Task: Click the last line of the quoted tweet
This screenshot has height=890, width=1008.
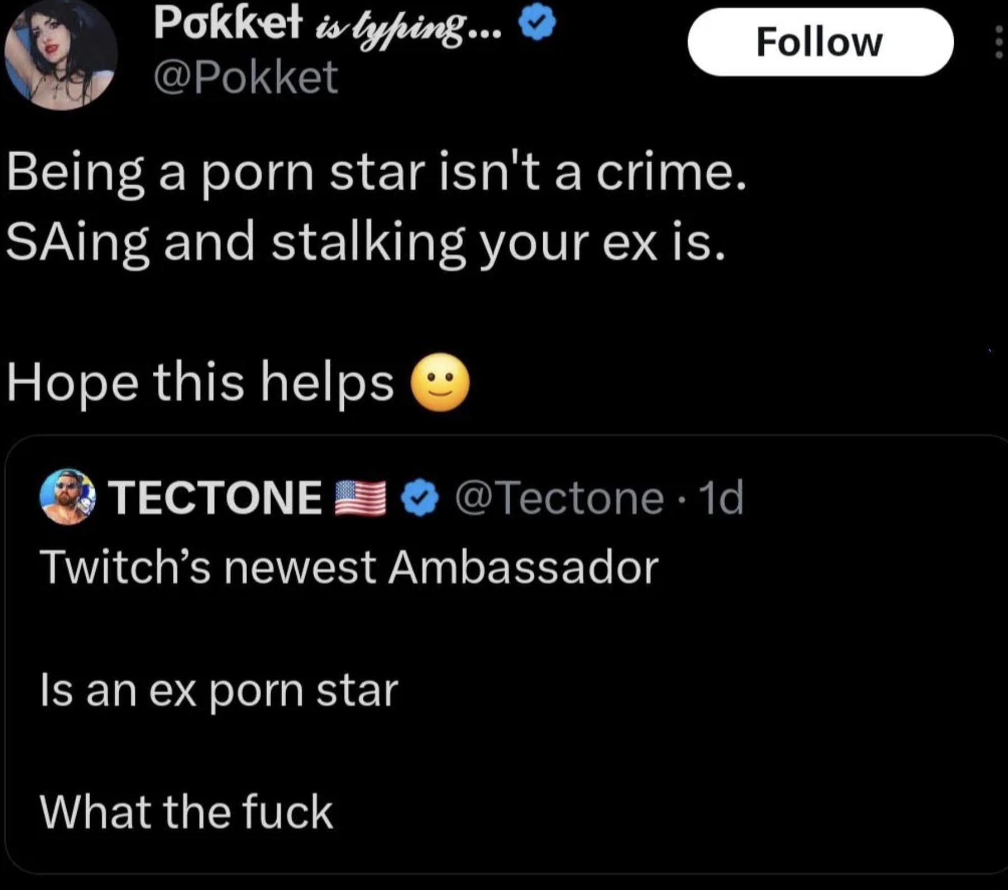Action: [x=186, y=812]
